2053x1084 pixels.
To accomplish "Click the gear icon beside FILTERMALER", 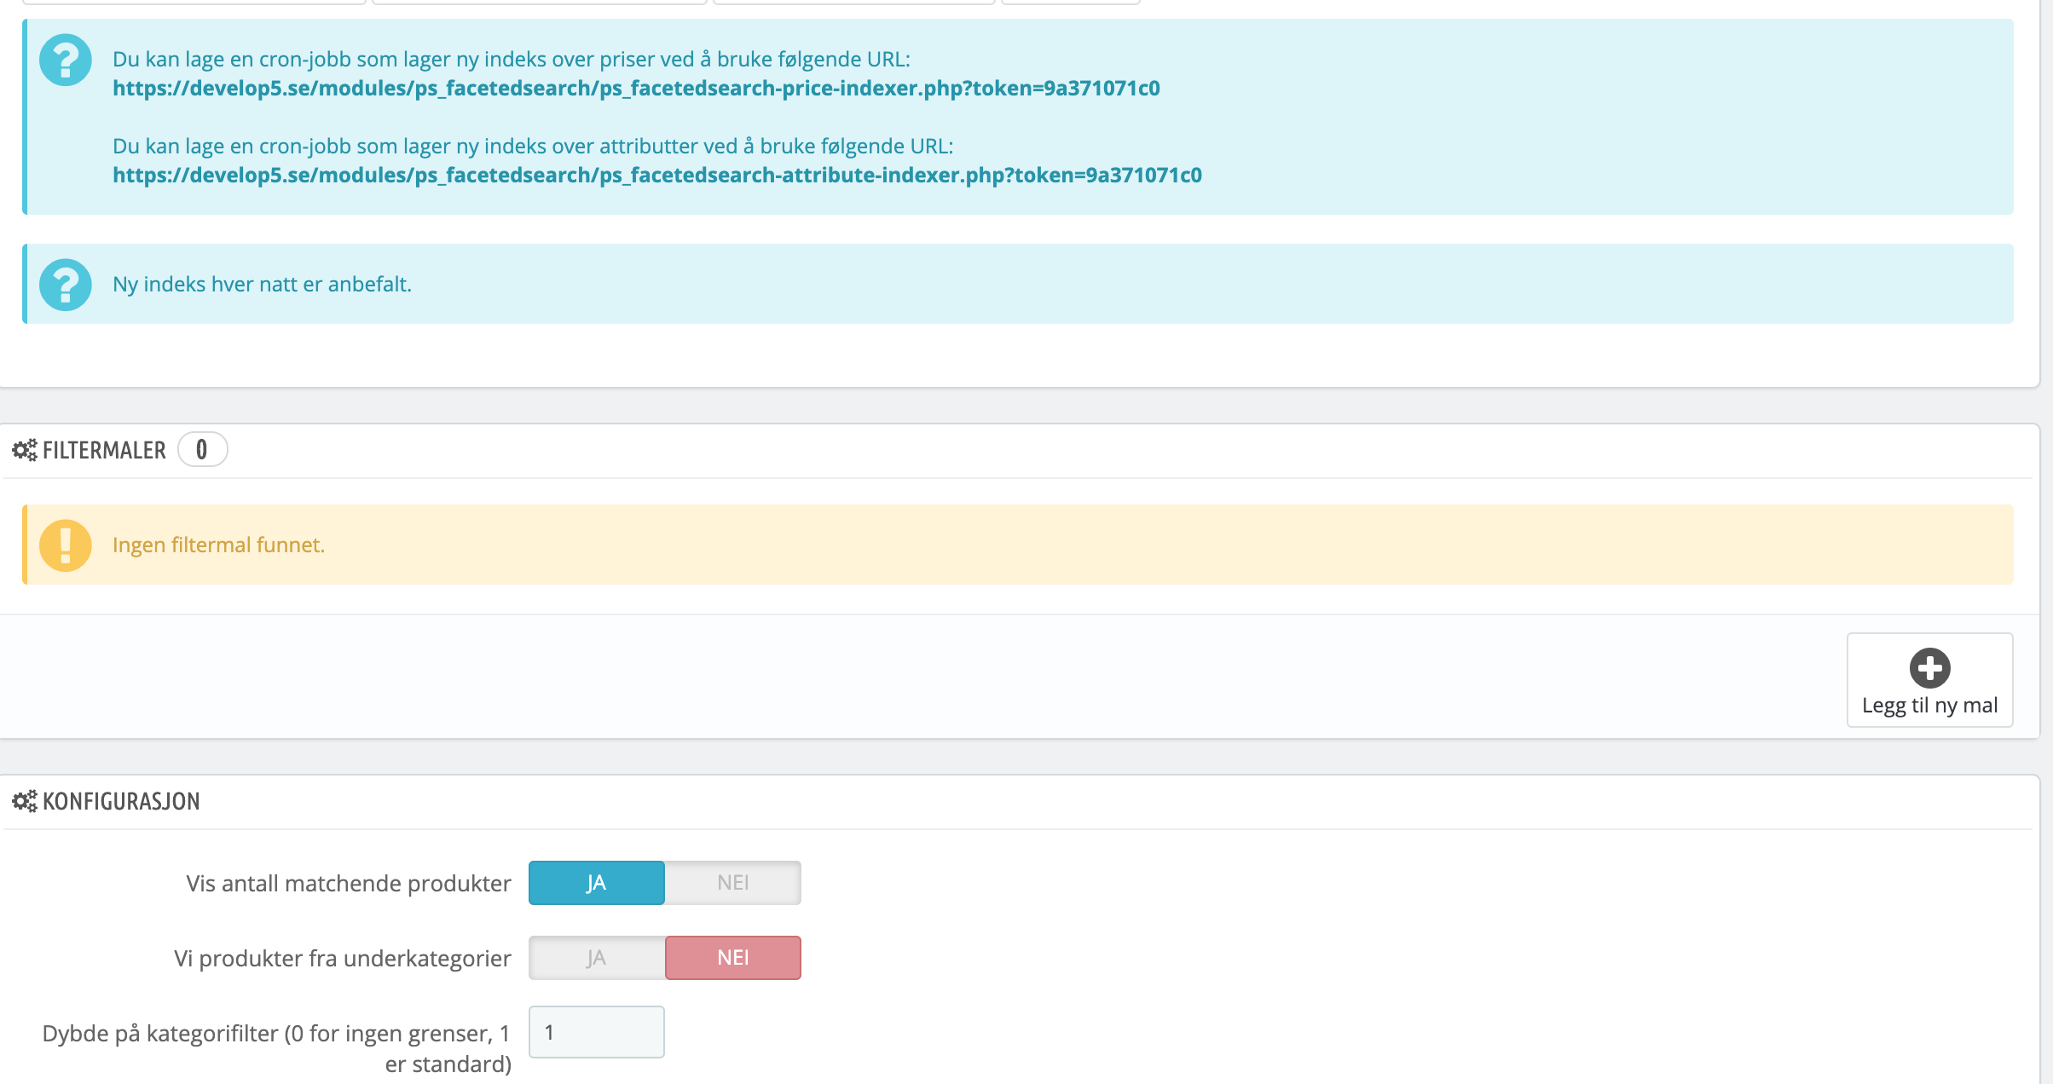I will pyautogui.click(x=25, y=450).
